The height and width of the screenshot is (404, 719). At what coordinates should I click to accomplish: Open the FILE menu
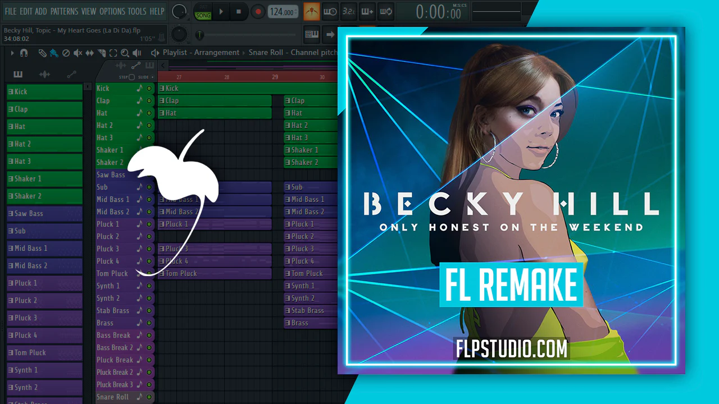click(11, 11)
